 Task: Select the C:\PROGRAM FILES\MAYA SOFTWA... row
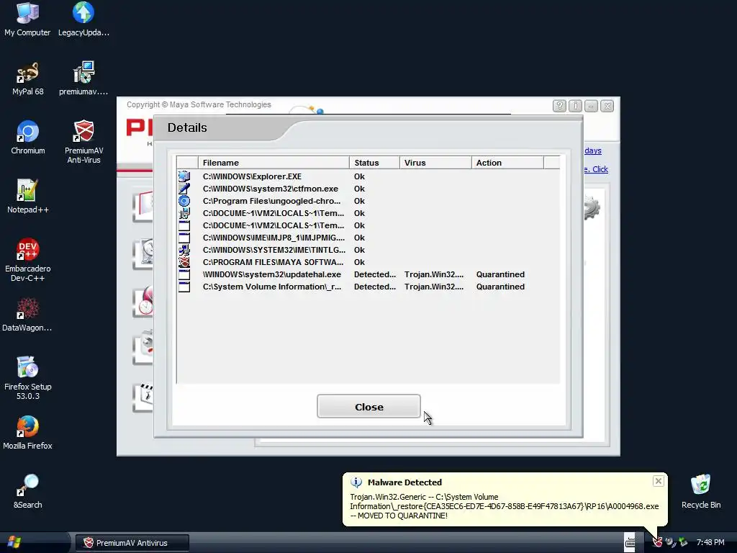(x=368, y=262)
